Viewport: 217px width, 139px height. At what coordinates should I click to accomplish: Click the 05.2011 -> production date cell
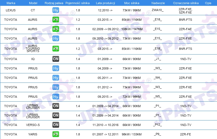click(105, 78)
